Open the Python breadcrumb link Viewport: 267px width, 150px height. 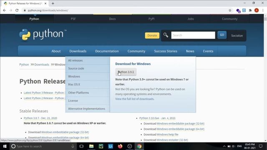point(24,65)
